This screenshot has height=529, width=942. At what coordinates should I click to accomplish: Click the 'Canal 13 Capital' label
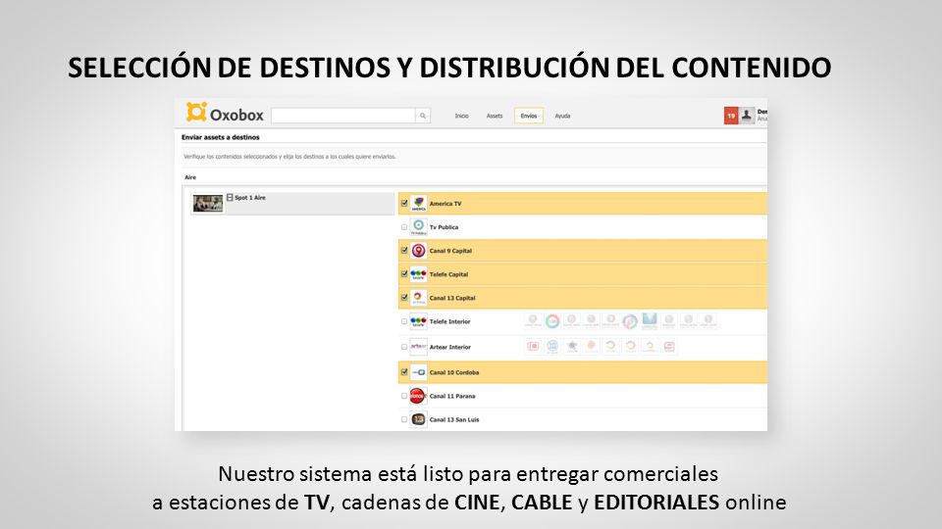tap(452, 298)
